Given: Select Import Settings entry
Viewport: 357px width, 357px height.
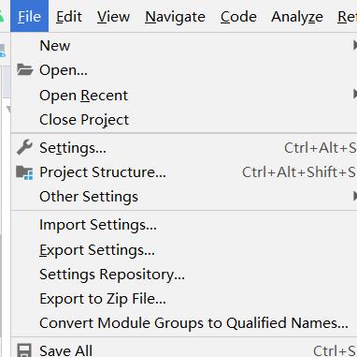Looking at the screenshot, I should tap(184, 225).
